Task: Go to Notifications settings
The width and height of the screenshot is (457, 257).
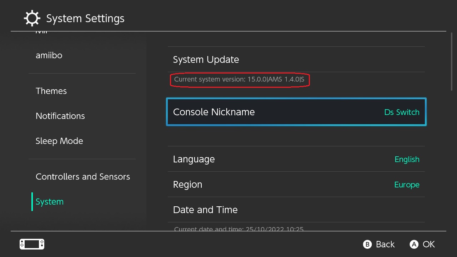Action: tap(60, 116)
